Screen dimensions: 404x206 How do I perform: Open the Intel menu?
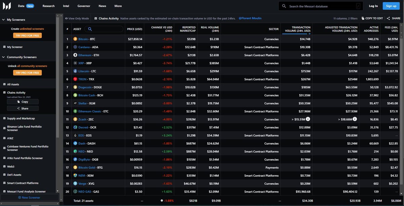point(66,6)
